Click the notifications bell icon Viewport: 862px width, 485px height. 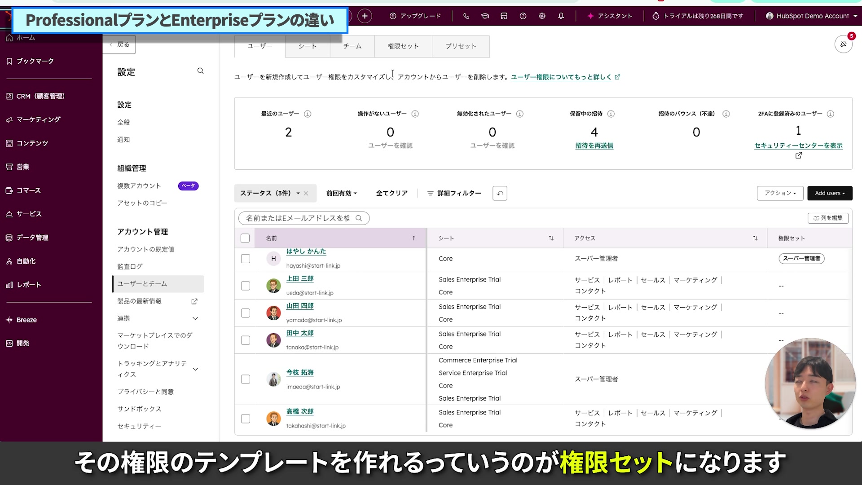pos(561,16)
